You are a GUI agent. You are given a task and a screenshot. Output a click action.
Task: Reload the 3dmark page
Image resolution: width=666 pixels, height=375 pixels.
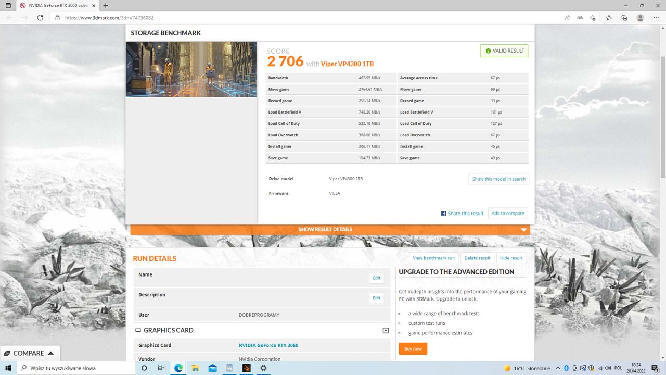click(x=40, y=18)
